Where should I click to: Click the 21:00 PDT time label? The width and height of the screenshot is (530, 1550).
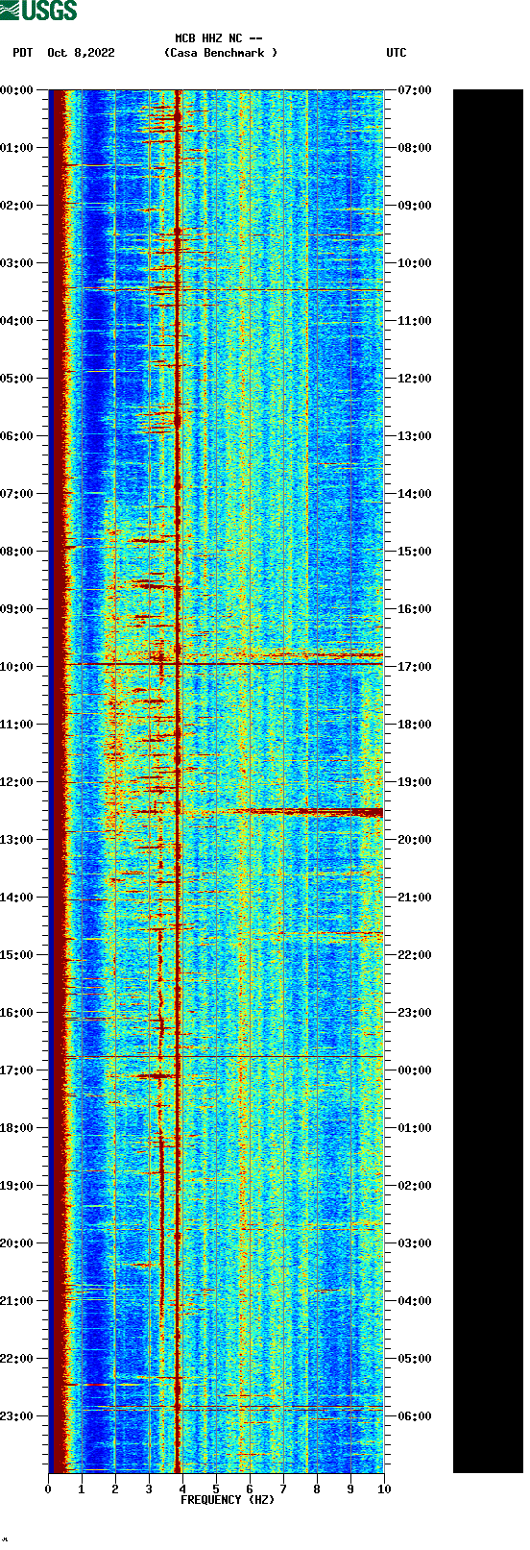coord(16,1301)
